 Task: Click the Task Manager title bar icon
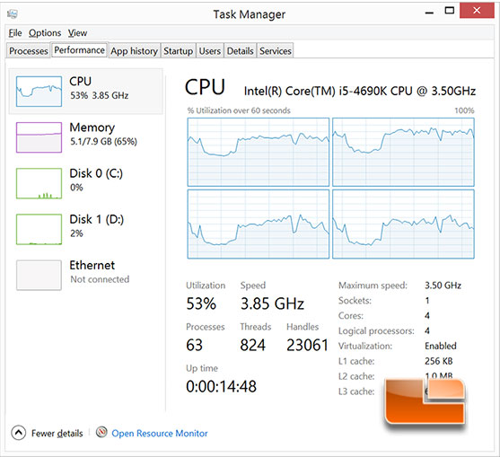click(13, 13)
